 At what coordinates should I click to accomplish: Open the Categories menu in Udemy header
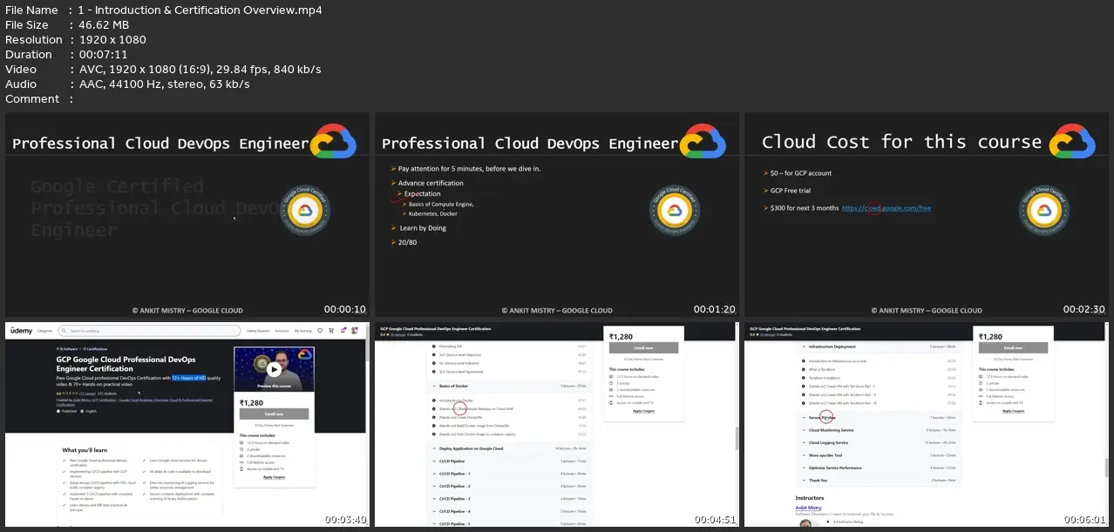click(44, 331)
